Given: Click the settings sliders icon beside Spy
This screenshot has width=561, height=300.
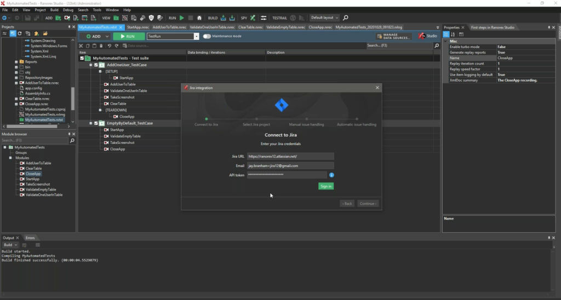Looking at the screenshot, I should click(x=264, y=18).
